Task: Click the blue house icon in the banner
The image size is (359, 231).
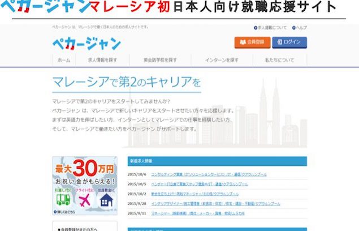Action: [106, 200]
